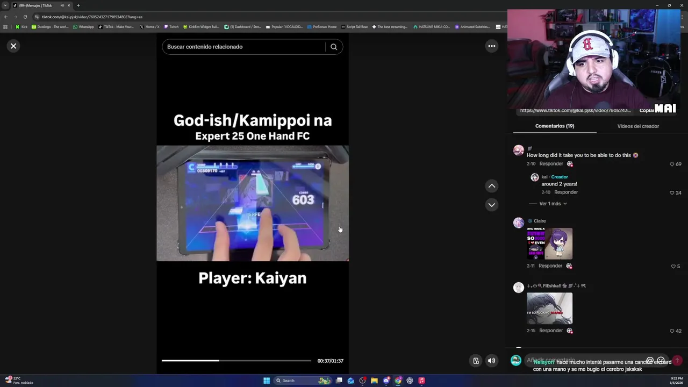Screen dimensions: 688x387
Task: Expand 'Ver 1 más' replies
Action: 553,204
